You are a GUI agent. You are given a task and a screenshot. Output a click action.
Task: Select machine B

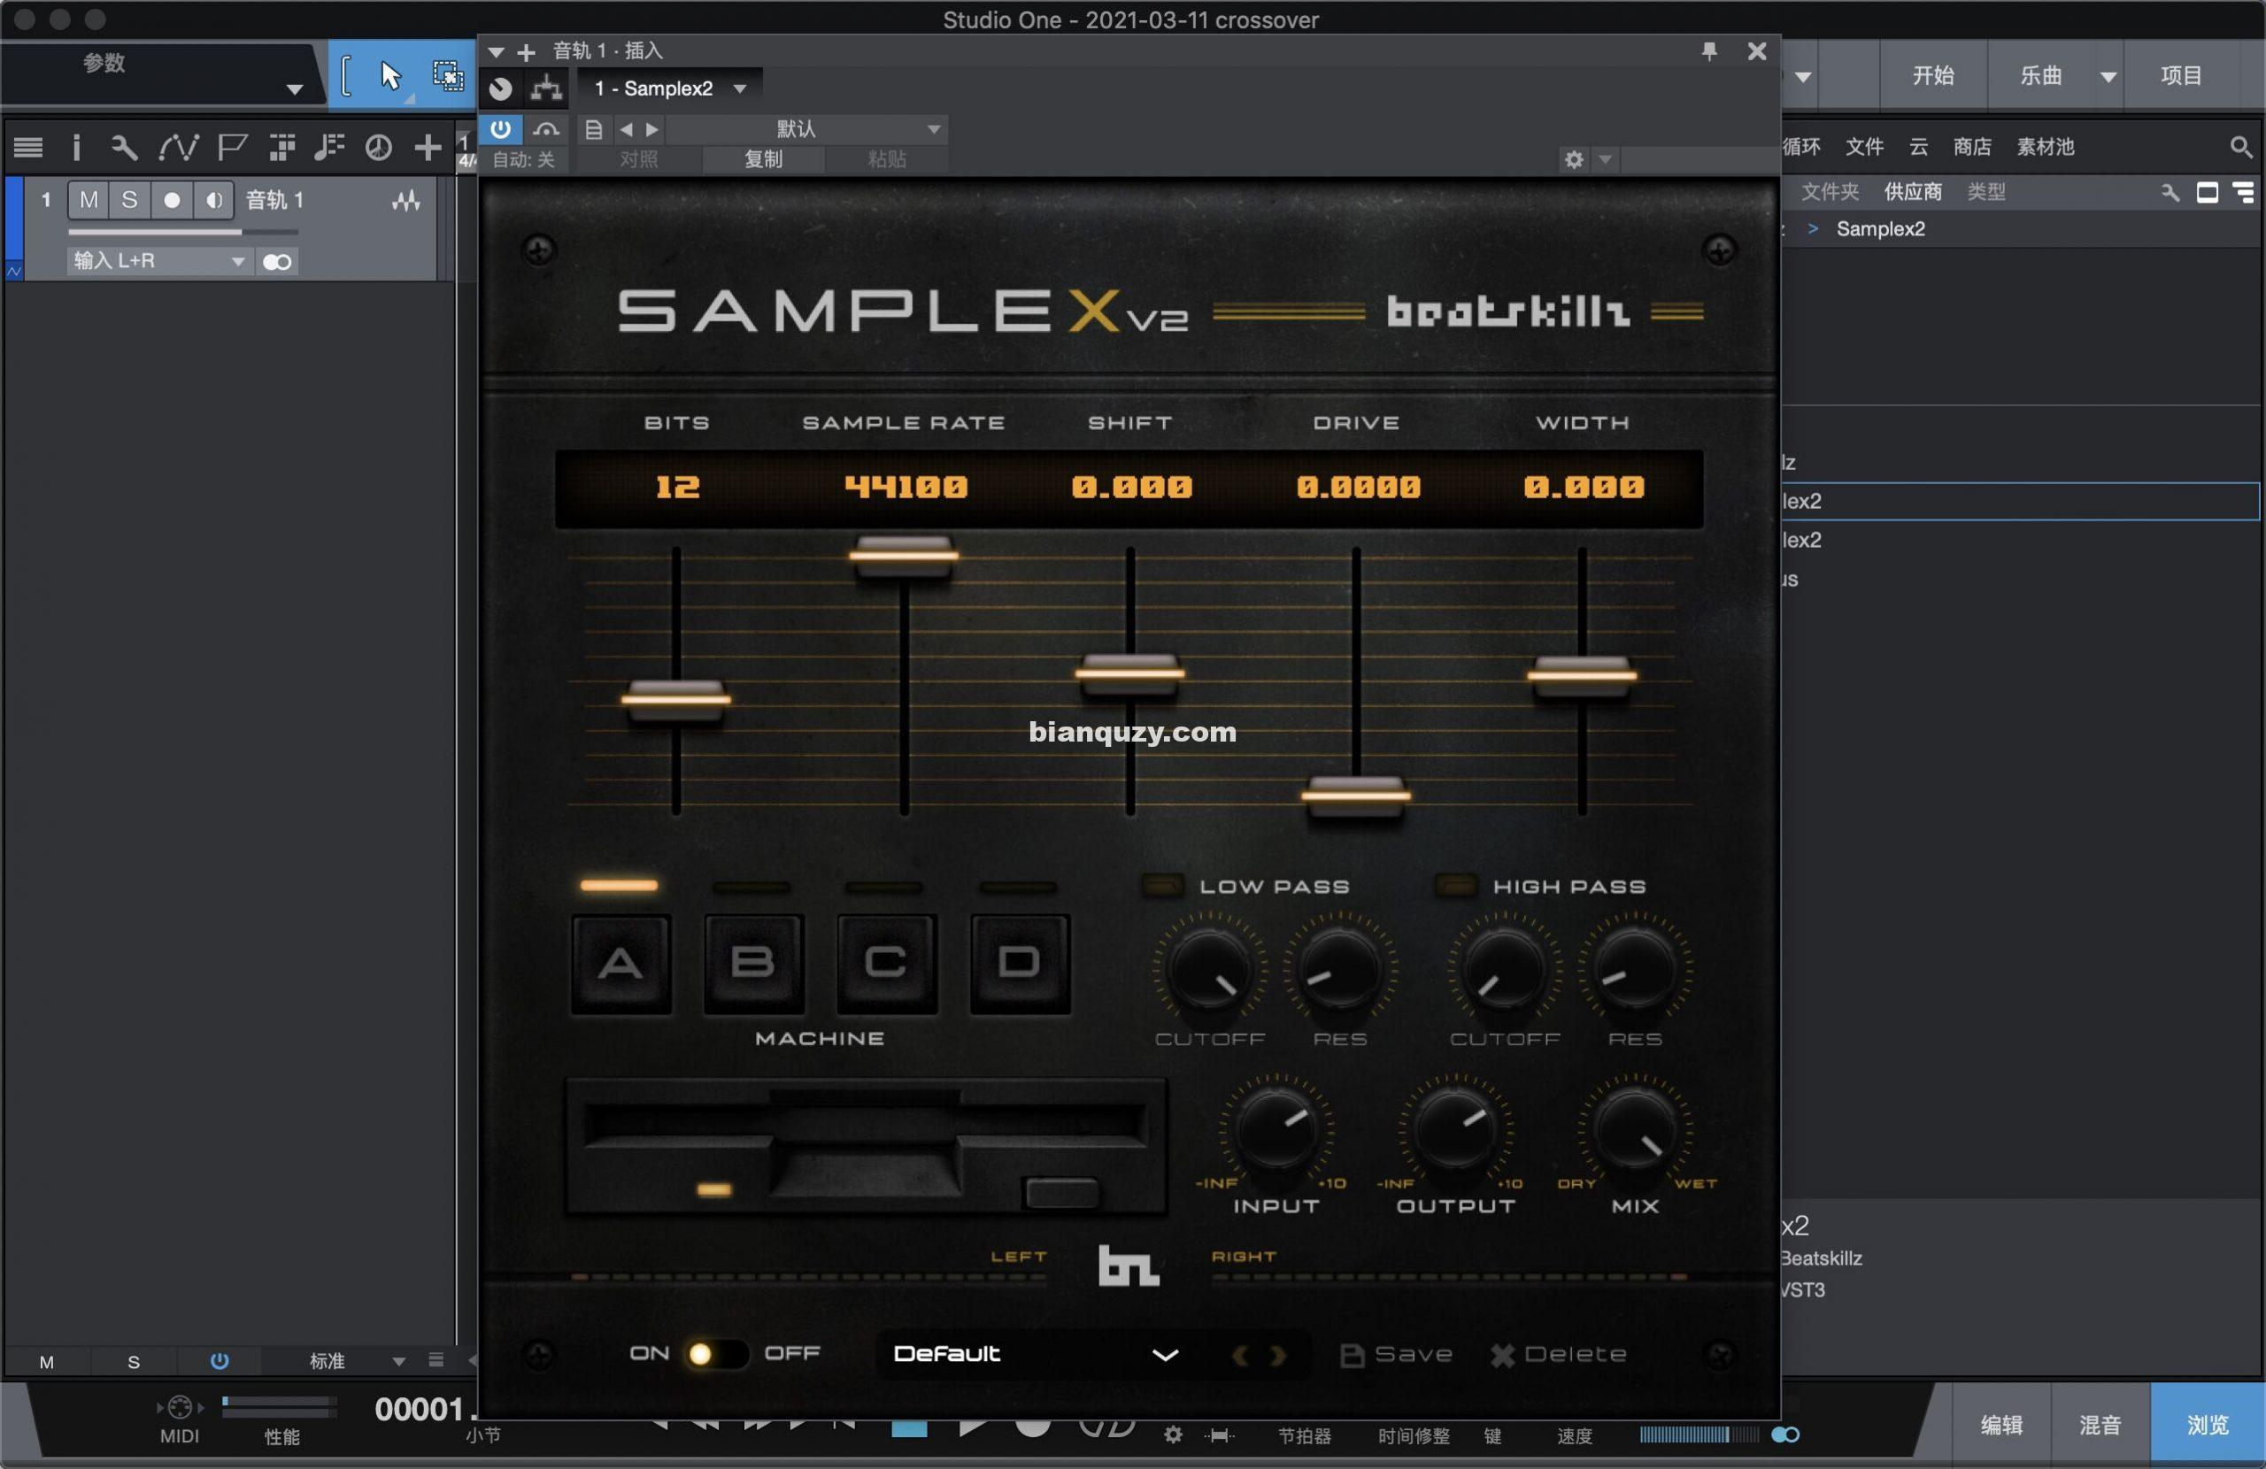[753, 964]
